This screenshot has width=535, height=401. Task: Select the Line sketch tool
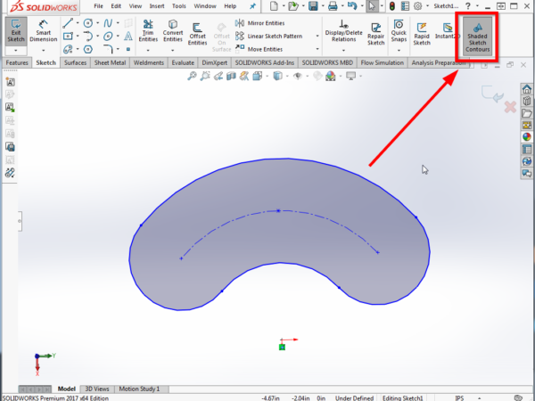point(68,23)
